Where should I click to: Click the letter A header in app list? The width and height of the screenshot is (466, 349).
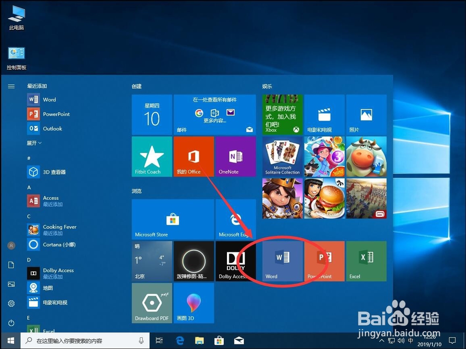pyautogui.click(x=29, y=188)
